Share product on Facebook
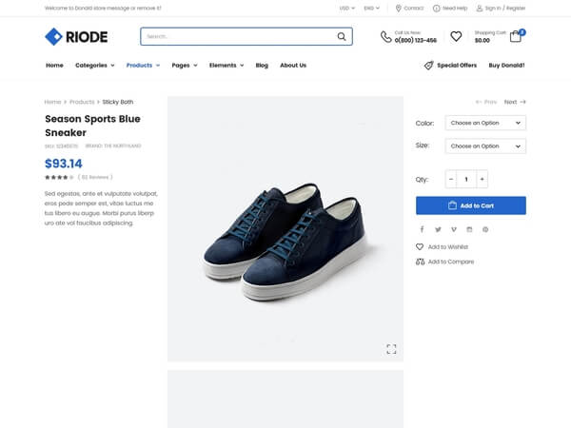The width and height of the screenshot is (571, 428). pos(422,229)
